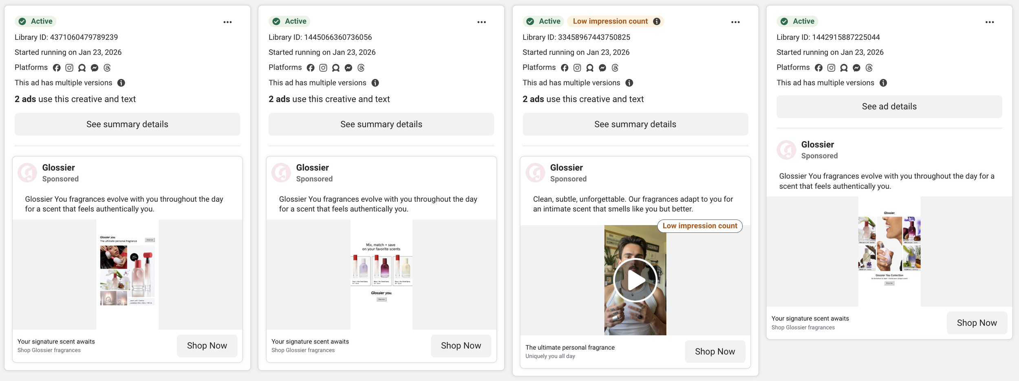Click Glossier profile avatar in second ad

(281, 173)
